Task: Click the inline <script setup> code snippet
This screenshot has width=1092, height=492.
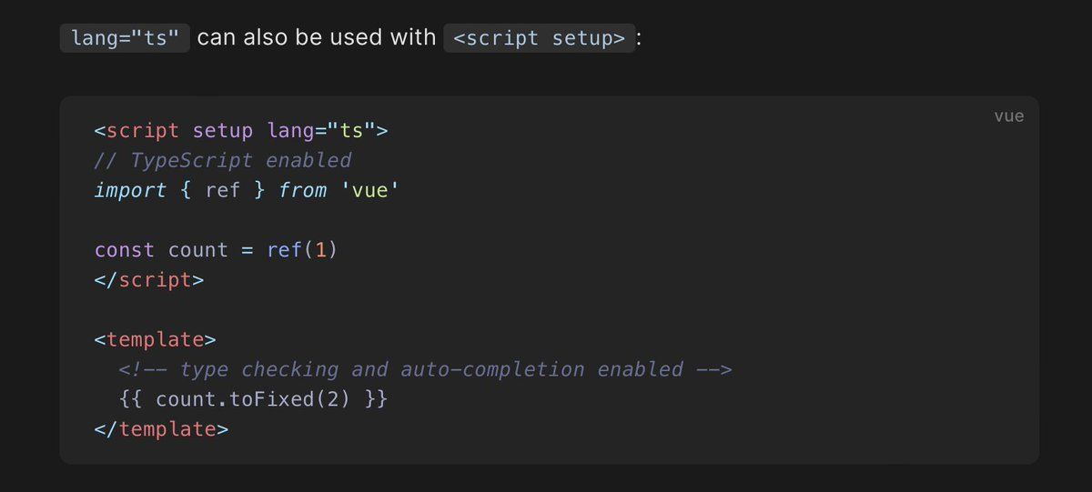Action: [539, 38]
